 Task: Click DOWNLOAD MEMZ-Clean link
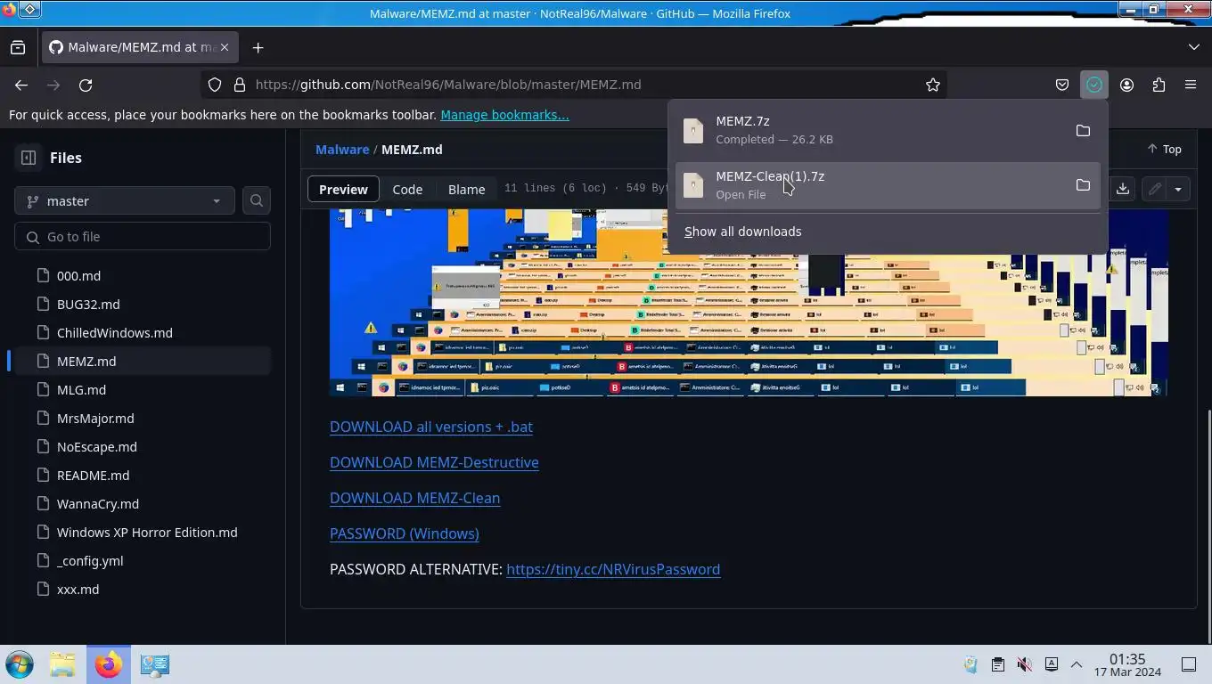(x=414, y=498)
